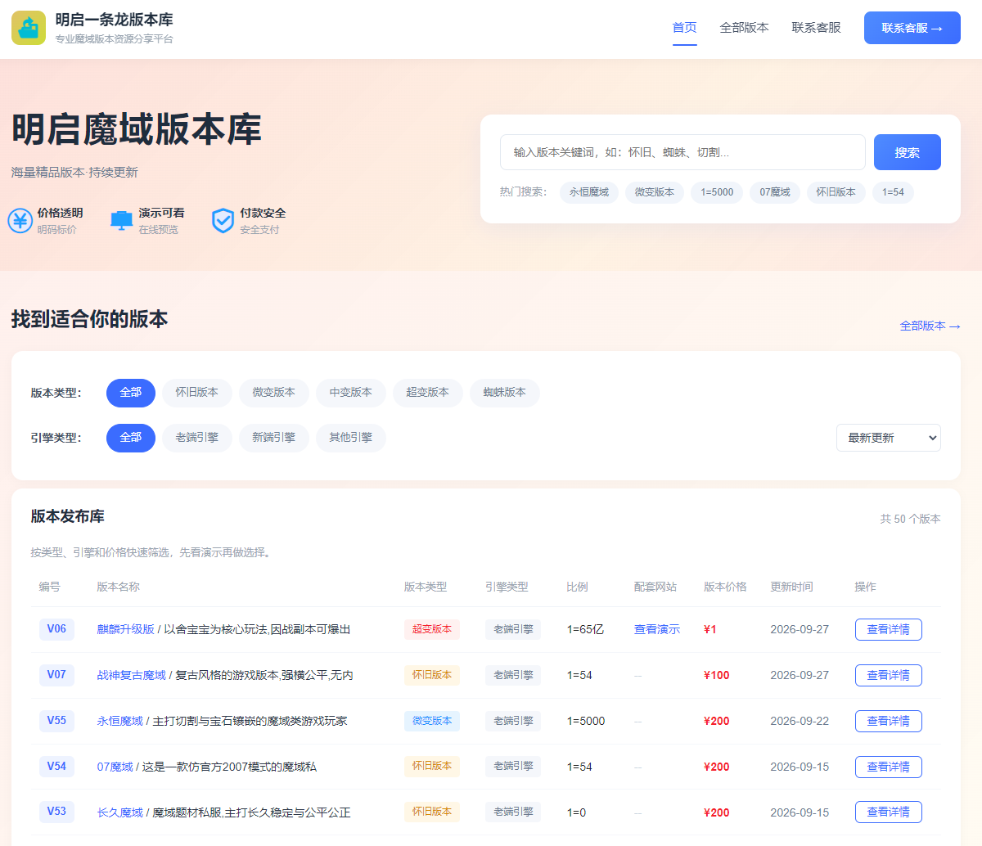The image size is (982, 846).
Task: Focus the version keyword search box
Action: coord(682,152)
